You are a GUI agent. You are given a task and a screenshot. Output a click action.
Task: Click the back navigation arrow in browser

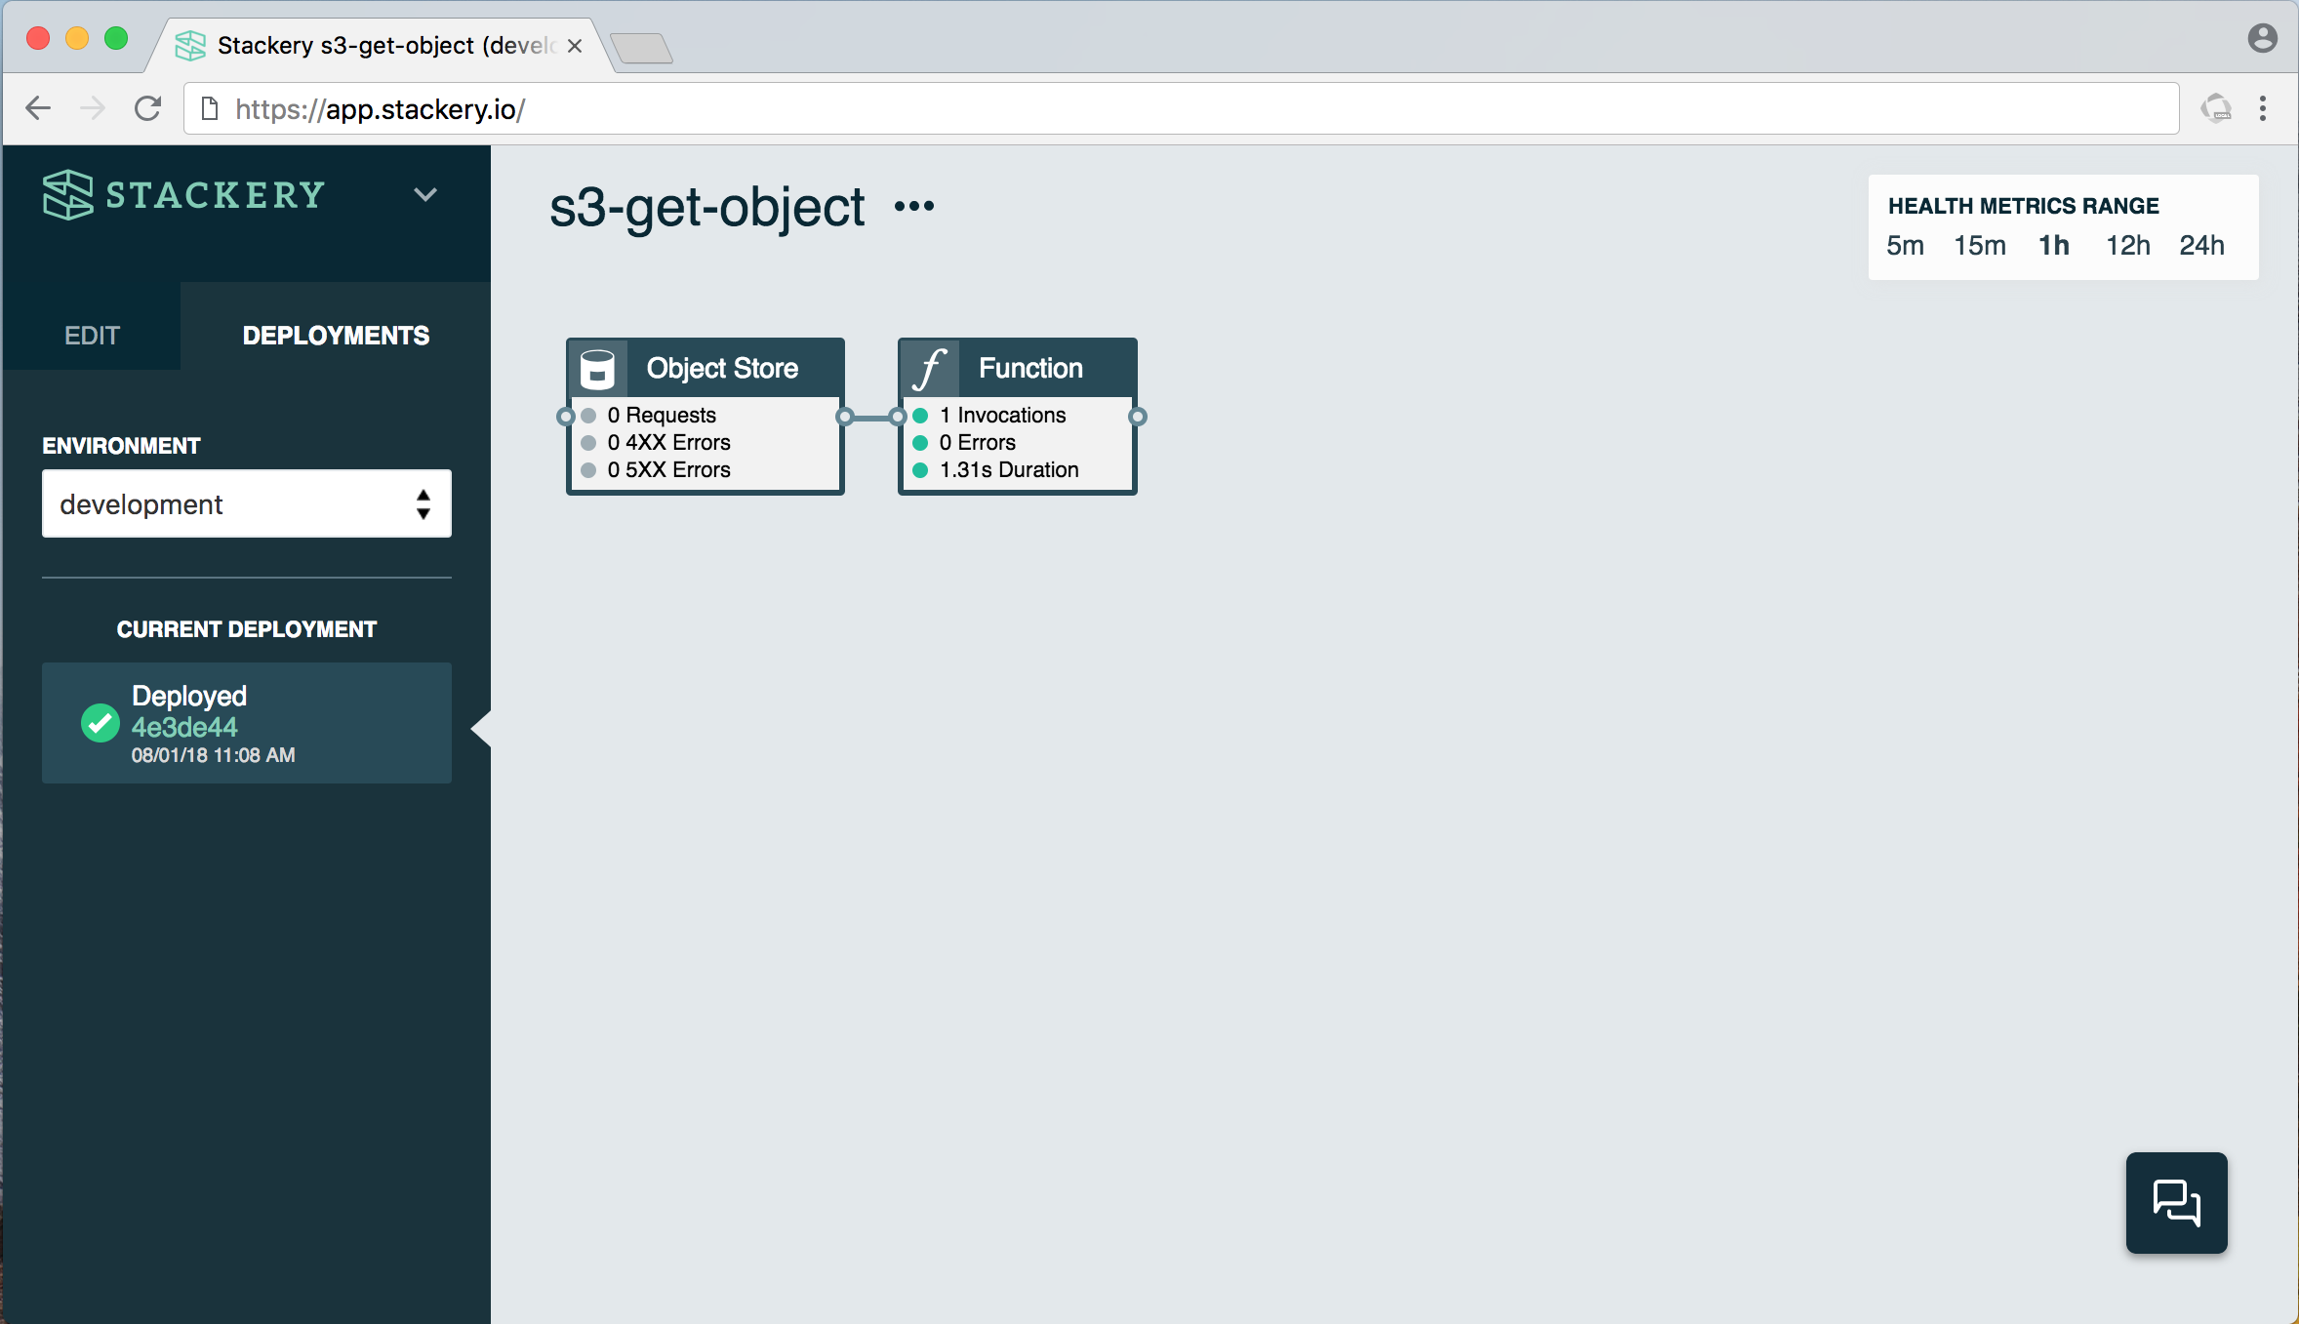(39, 107)
